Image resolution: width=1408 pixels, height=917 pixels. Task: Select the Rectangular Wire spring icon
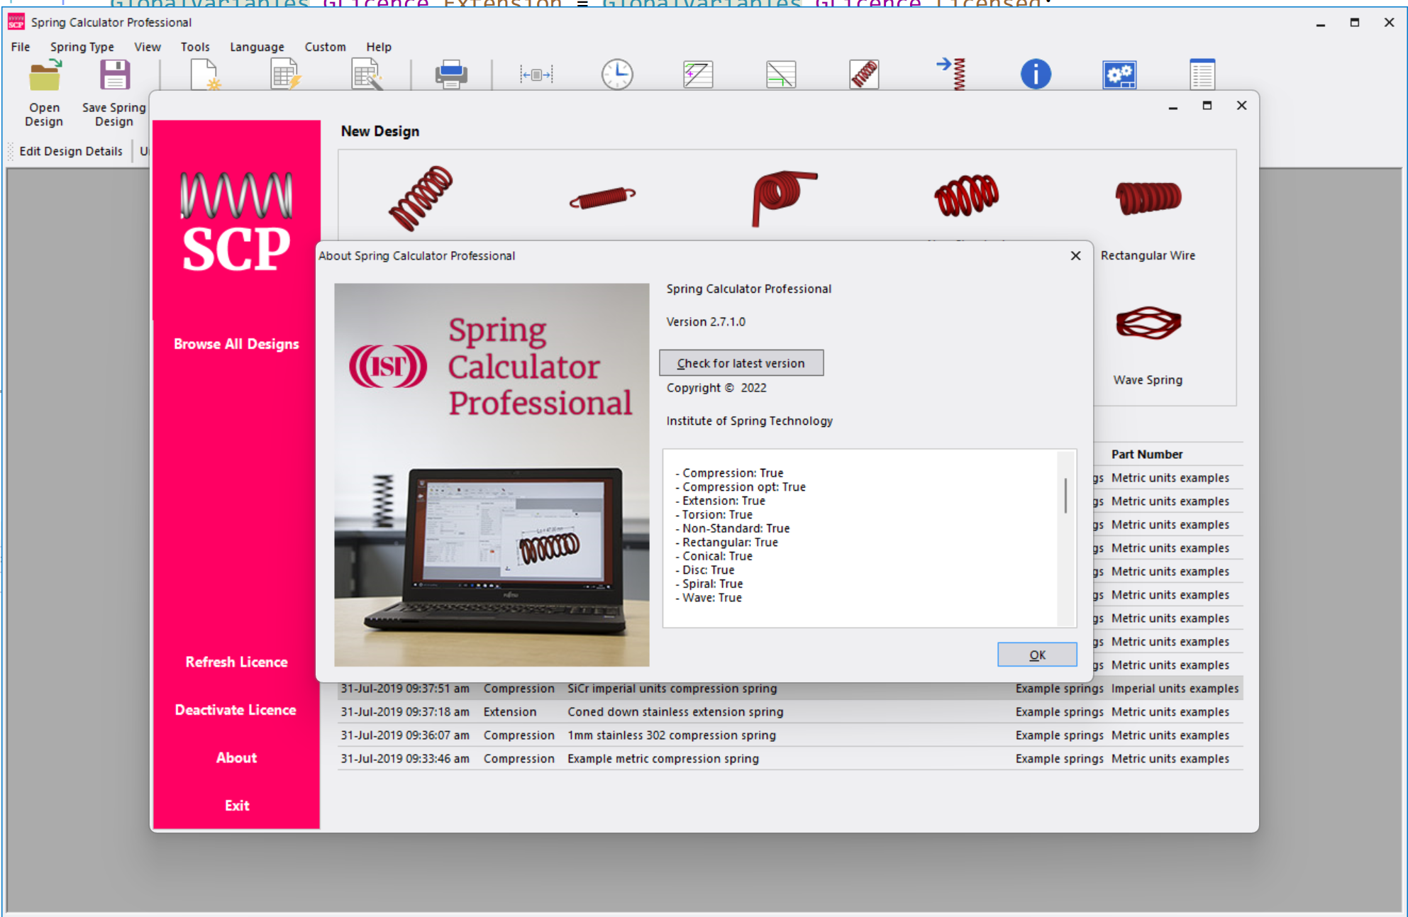[1148, 198]
